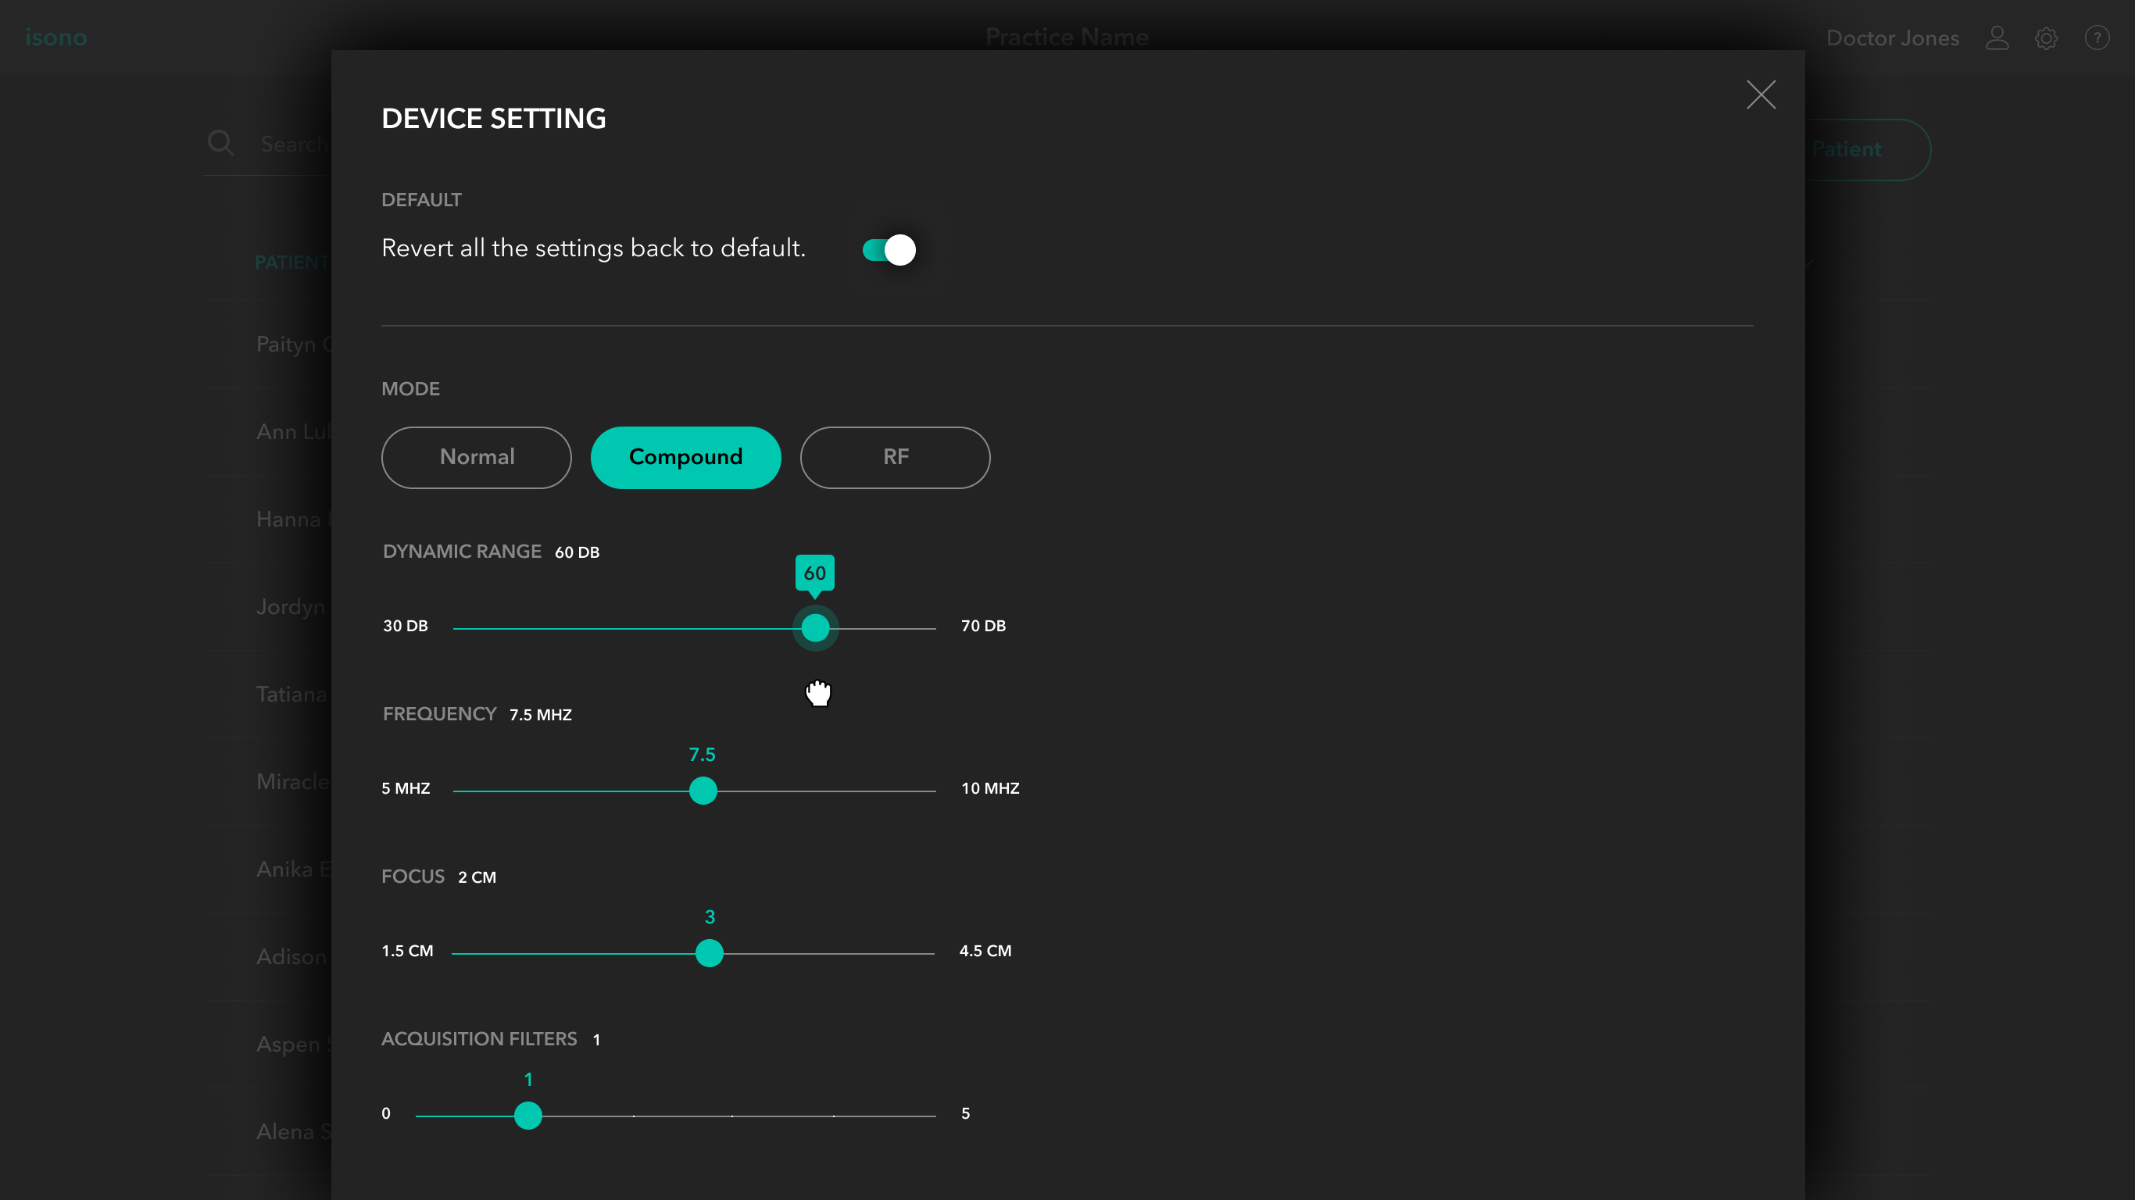Click the 10 MHZ end of the Frequency track
Viewport: 2135px width, 1200px height.
(x=933, y=791)
